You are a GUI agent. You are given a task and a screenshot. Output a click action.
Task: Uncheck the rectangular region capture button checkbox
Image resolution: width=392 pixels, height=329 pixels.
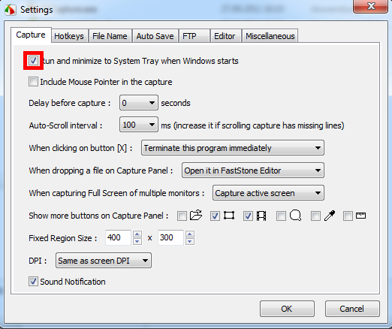(215, 216)
